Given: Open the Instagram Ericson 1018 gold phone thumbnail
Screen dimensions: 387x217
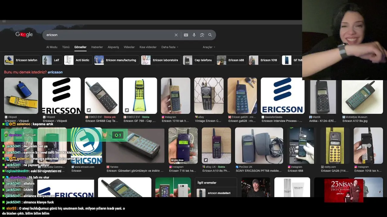Looking at the screenshot, I should (176, 96).
